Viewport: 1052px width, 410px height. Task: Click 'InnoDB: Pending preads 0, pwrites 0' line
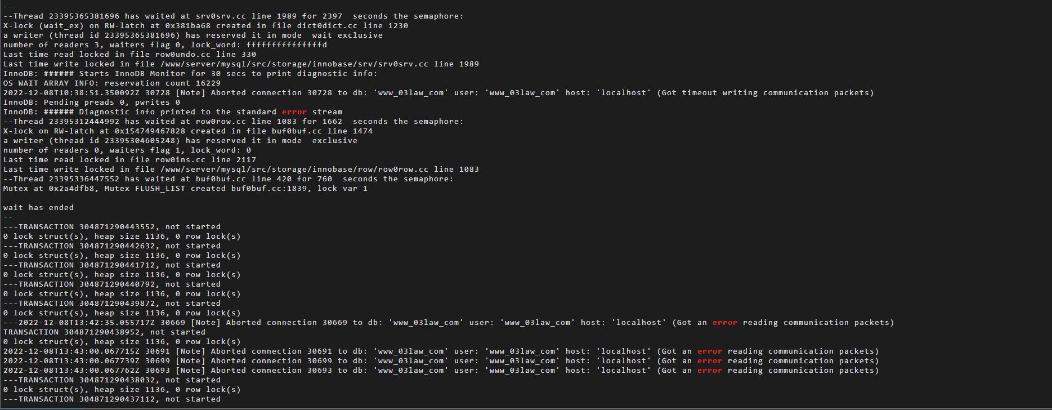[x=92, y=102]
